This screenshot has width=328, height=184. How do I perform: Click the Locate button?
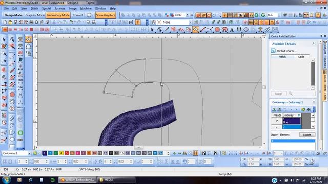(307, 135)
